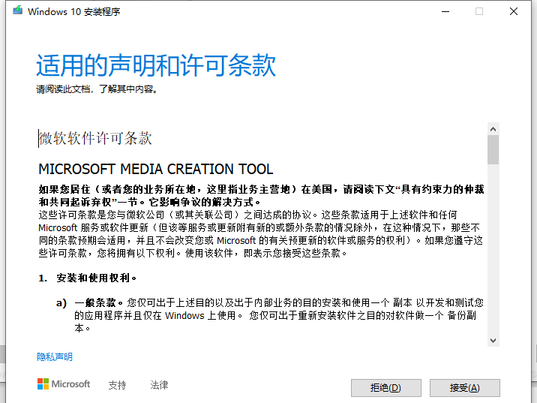
Task: Open the 支持 link in footer
Action: click(x=117, y=385)
